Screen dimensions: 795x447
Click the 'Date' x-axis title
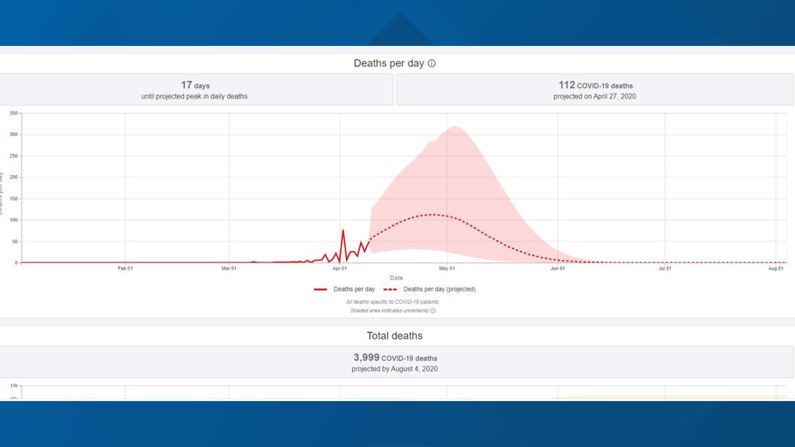click(x=396, y=278)
